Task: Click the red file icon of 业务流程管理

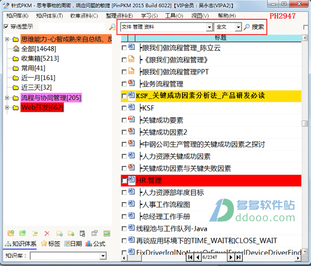Action: coord(131,83)
